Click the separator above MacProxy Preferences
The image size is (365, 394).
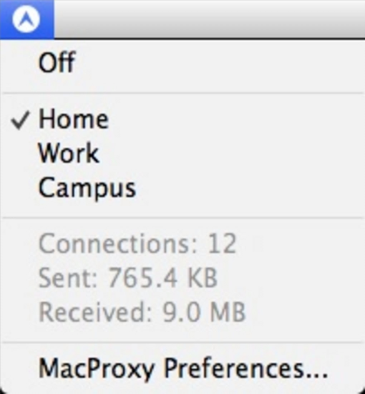click(x=182, y=342)
